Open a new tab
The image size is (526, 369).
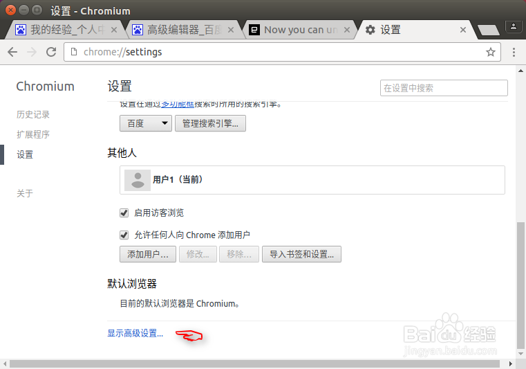tap(488, 30)
